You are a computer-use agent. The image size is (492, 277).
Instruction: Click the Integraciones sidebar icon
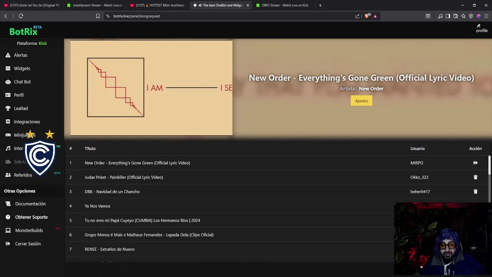pyautogui.click(x=8, y=122)
